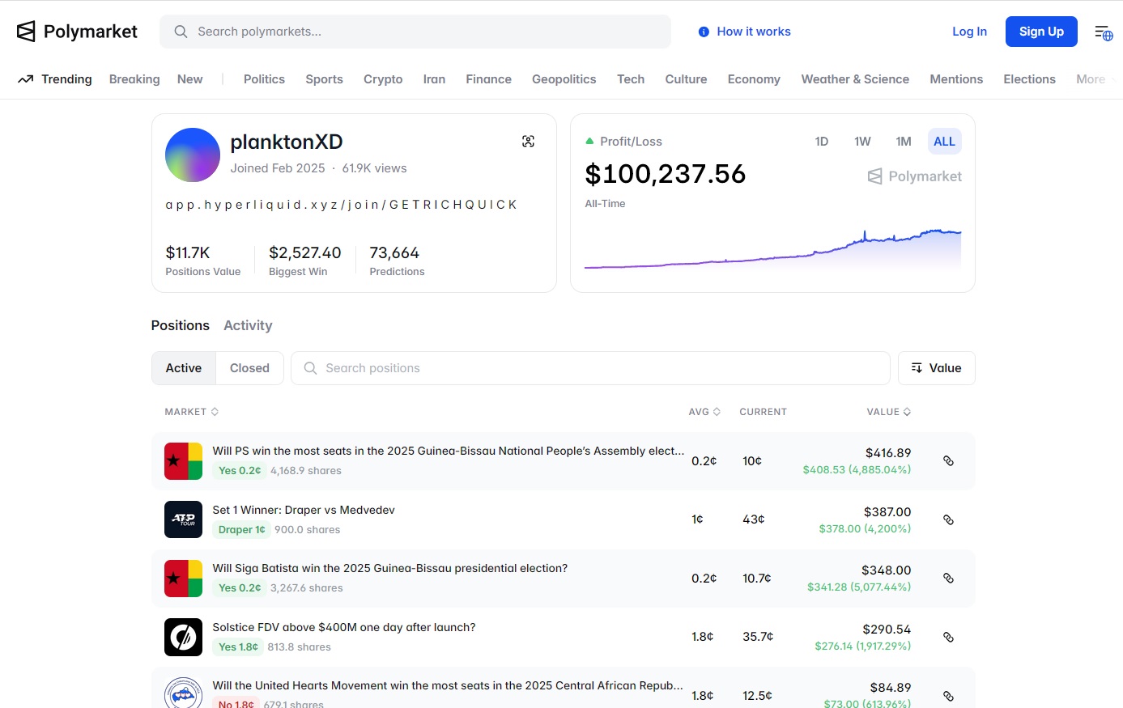Go to the Geopolitics category
Image resolution: width=1123 pixels, height=708 pixels.
coord(564,79)
